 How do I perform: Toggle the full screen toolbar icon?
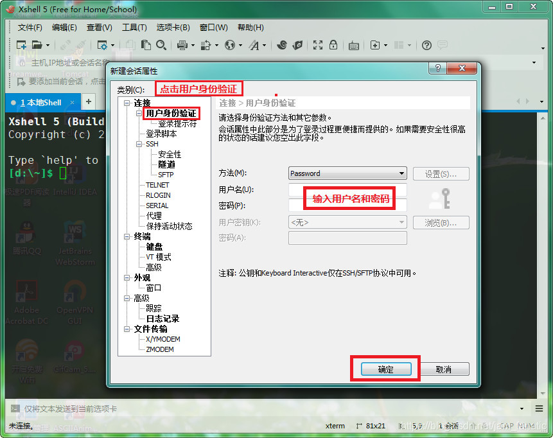coord(318,45)
